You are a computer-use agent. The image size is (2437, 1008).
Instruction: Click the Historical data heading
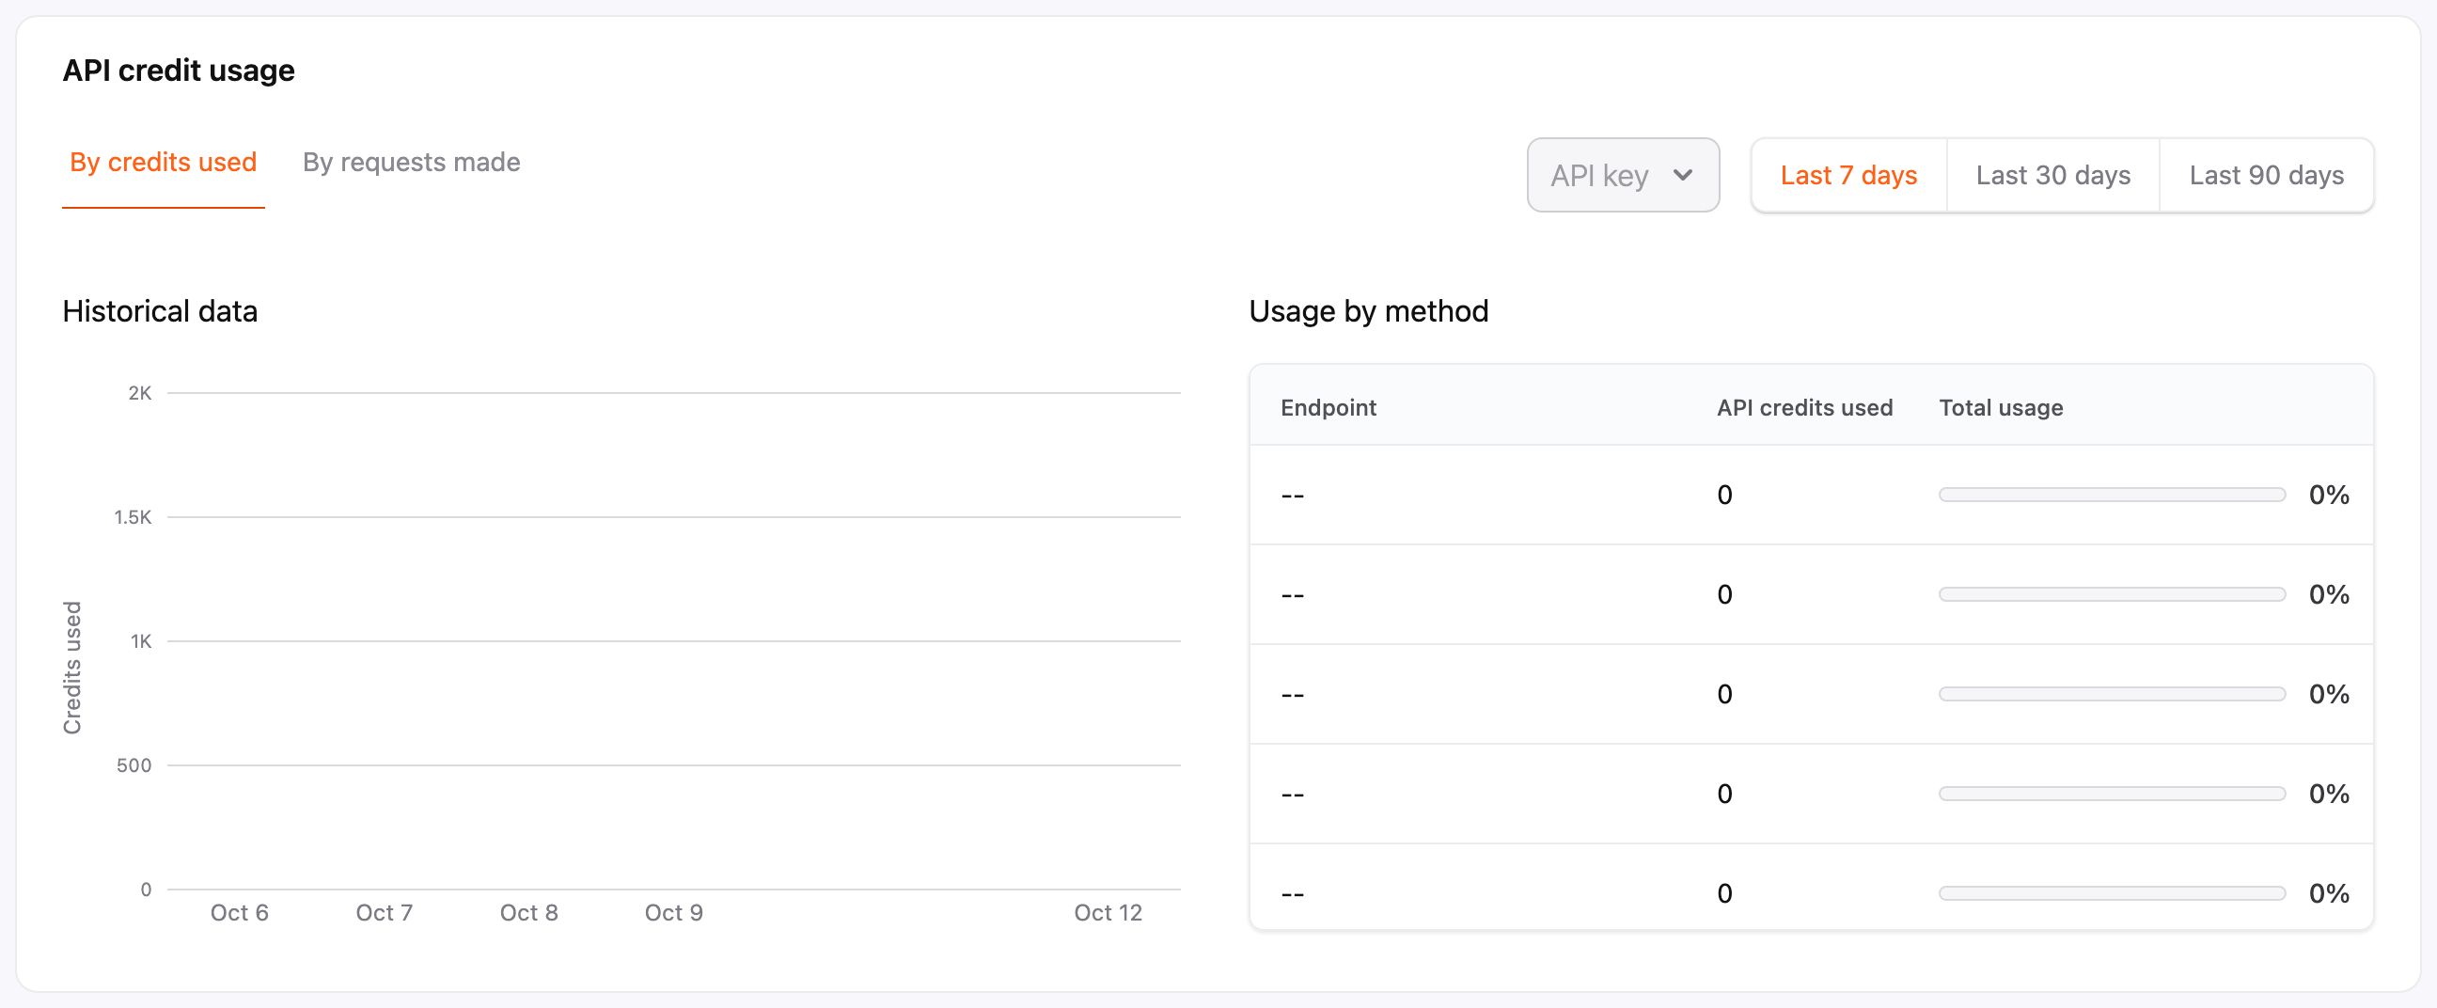(x=160, y=311)
